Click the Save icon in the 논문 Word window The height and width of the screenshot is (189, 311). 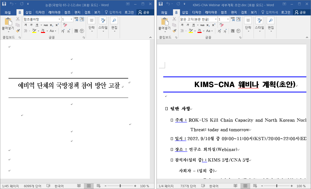[x=4, y=4]
